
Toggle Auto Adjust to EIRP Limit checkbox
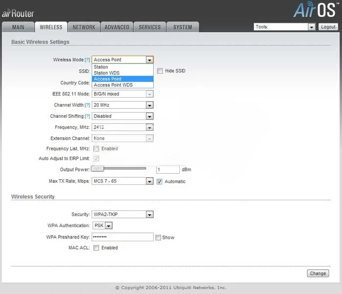[x=96, y=158]
